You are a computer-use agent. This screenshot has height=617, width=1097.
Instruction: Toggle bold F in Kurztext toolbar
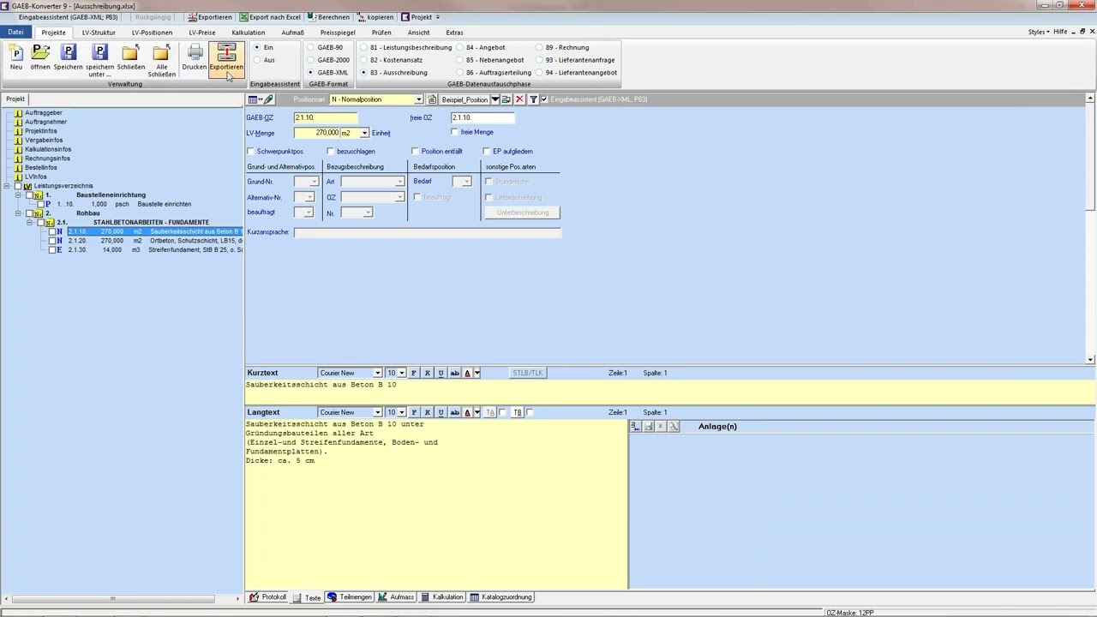[414, 373]
